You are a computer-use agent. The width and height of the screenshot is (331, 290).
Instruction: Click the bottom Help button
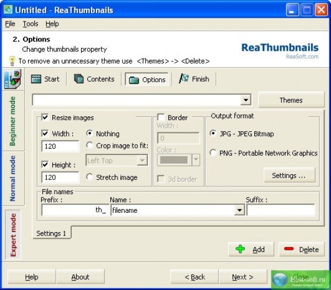pos(31,277)
